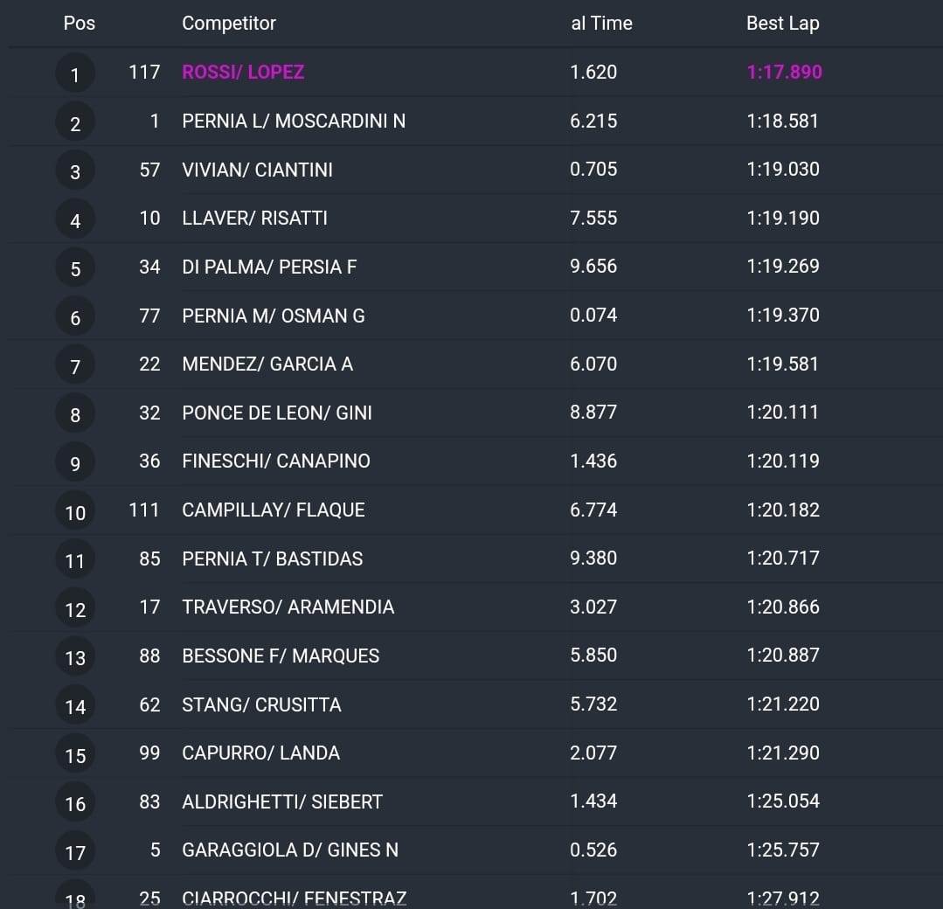Select car number 111 CAMPILLAY/ FLAQUE
The width and height of the screenshot is (943, 909).
pyautogui.click(x=143, y=510)
